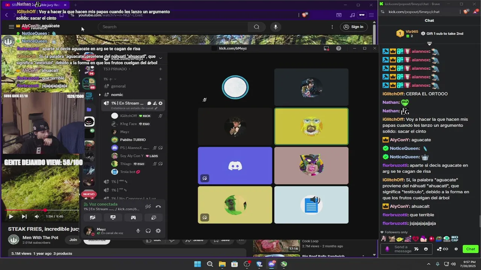481x270 pixels.
Task: Seek on the YouTube red progress bar
Action: (x=41, y=210)
